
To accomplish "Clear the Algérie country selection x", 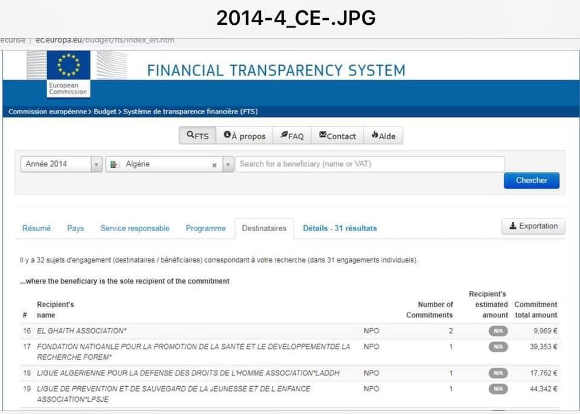I will (x=214, y=165).
